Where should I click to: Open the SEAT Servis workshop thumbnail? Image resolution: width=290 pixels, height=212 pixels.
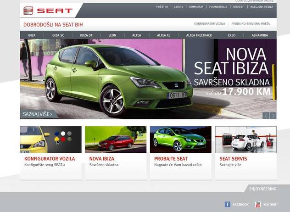(x=246, y=139)
